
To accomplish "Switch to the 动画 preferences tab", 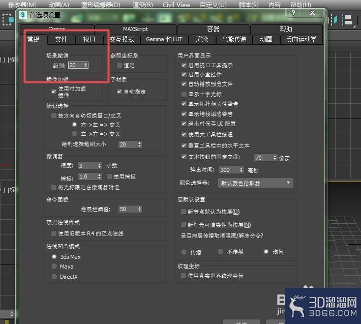I will (x=266, y=39).
